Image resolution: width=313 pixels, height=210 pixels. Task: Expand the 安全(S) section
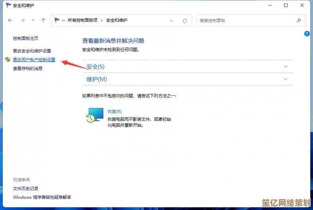click(286, 67)
